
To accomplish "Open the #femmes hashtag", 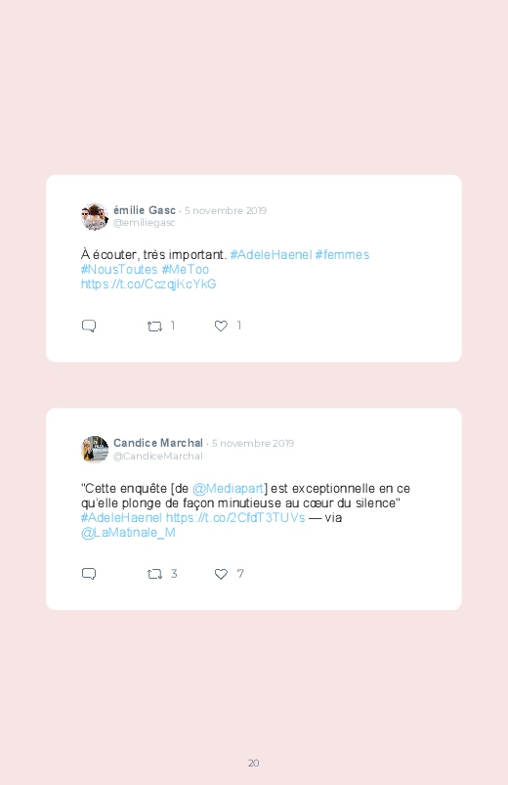I will point(342,255).
